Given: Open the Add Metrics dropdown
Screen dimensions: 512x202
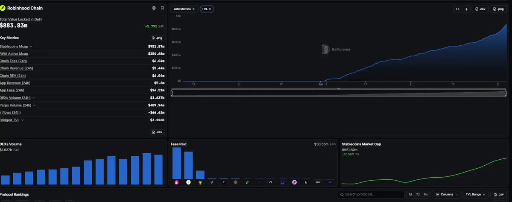Looking at the screenshot, I should [x=184, y=9].
